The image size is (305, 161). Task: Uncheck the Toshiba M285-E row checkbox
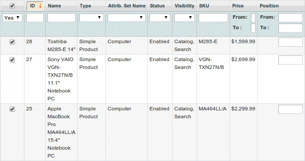(x=12, y=42)
